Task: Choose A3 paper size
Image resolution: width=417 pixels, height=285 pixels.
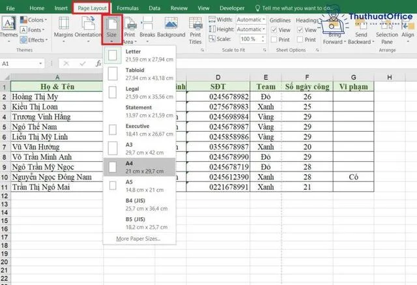Action: click(139, 148)
